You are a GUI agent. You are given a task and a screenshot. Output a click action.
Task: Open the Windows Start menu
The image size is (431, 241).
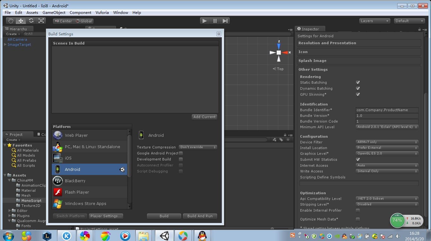(x=8, y=236)
